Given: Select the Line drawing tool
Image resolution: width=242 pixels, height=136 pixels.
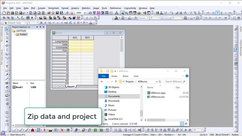Looking at the screenshot, I should tap(7, 79).
